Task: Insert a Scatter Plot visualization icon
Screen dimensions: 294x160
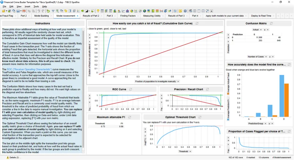Action: tap(136, 11)
